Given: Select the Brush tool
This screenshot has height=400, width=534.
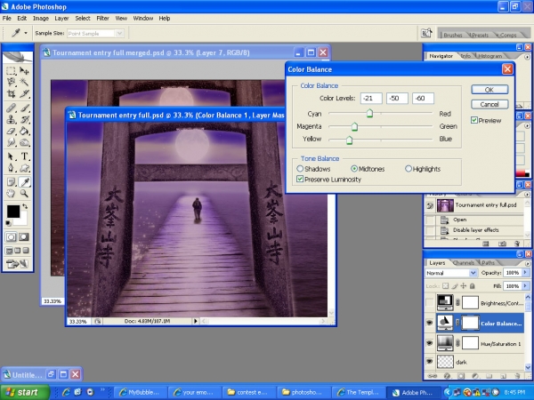Looking at the screenshot, I should point(24,108).
